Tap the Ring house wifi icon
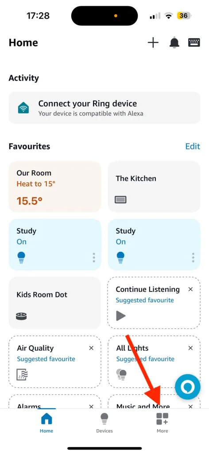This screenshot has height=454, width=209. click(x=23, y=108)
